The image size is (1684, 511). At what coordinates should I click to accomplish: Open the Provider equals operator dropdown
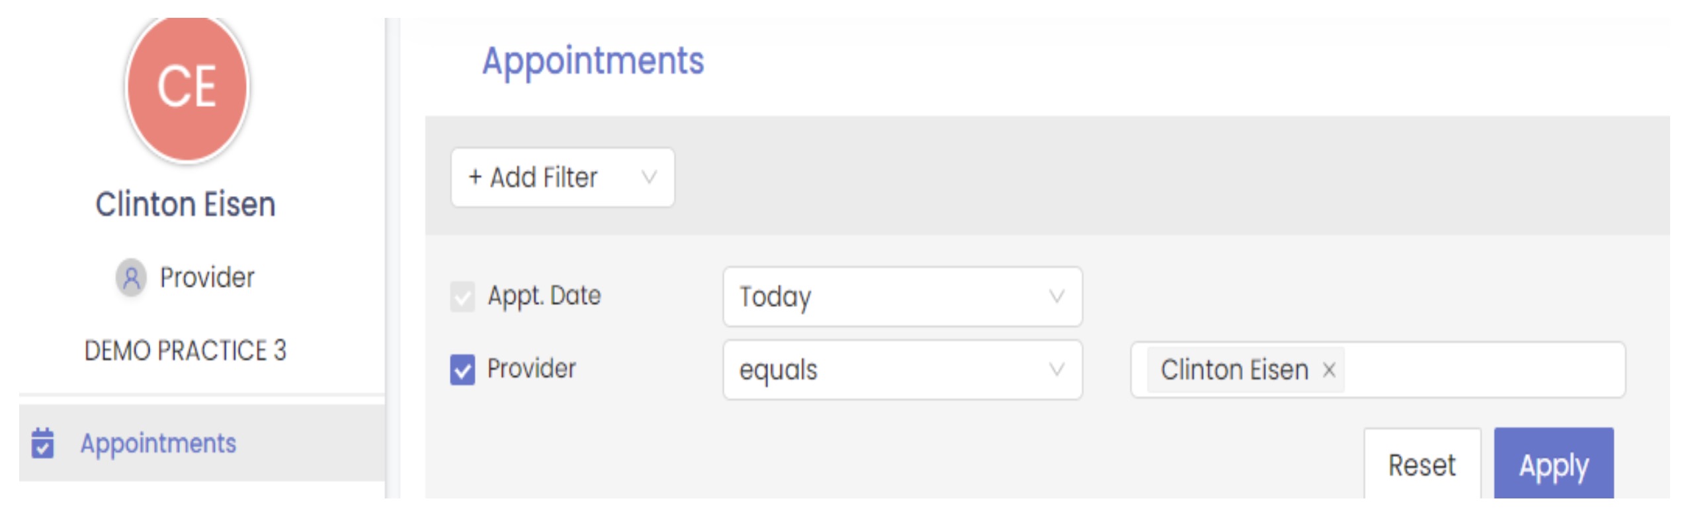(x=902, y=370)
